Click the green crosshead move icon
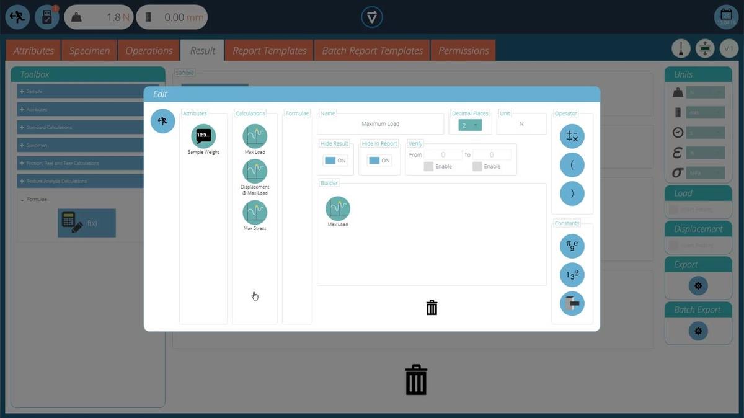This screenshot has width=744, height=418. (705, 49)
